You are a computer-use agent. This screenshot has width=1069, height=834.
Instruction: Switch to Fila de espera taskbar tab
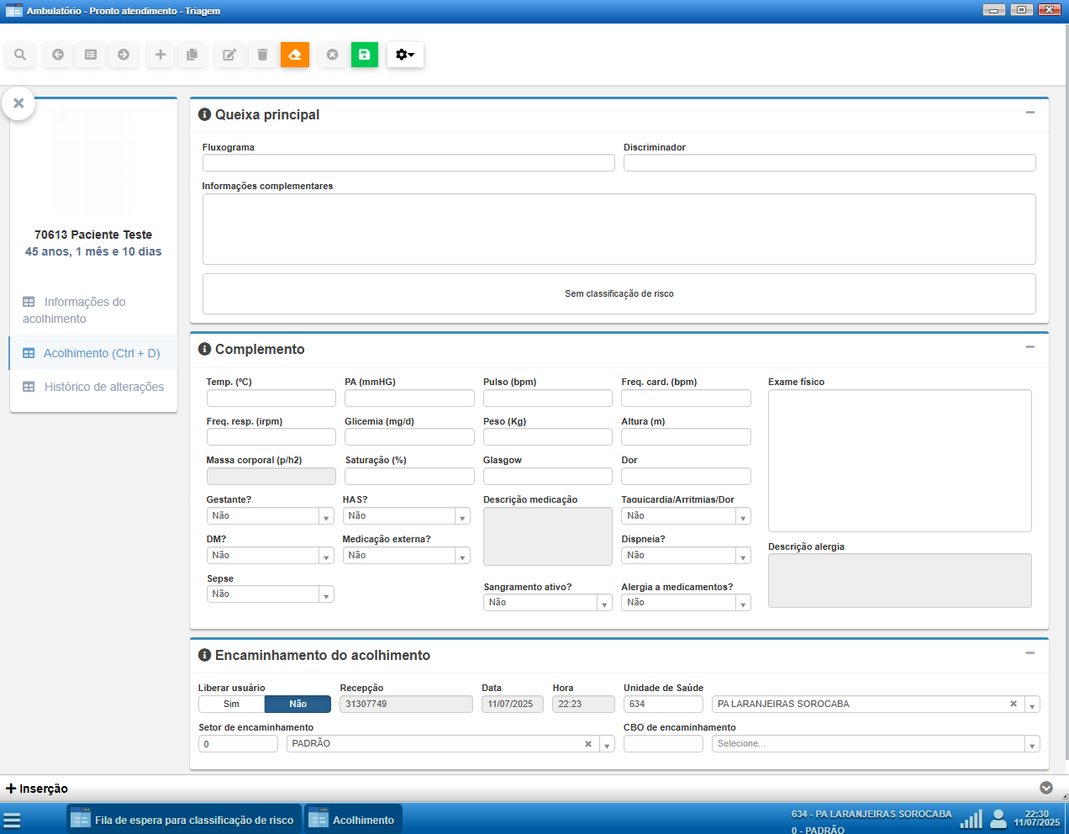183,820
